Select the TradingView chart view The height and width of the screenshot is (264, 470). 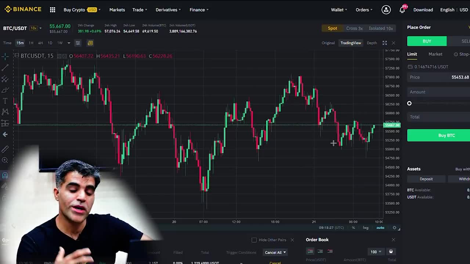pos(351,43)
